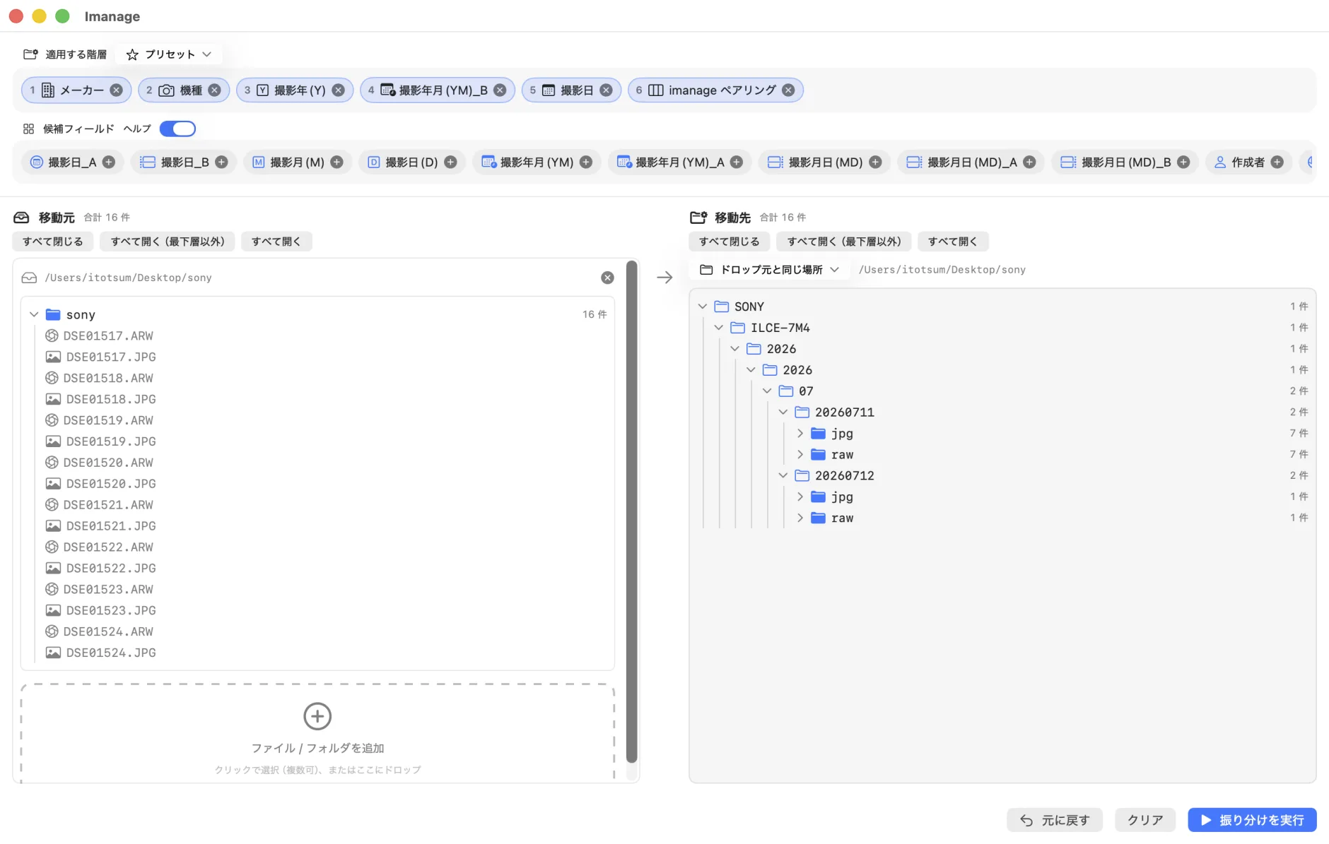
Task: Toggle the ヘルプ switch off
Action: click(177, 129)
